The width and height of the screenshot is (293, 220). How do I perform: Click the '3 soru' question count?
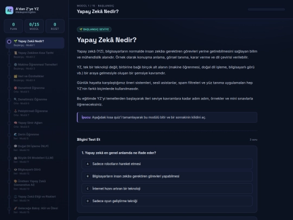coord(253,140)
